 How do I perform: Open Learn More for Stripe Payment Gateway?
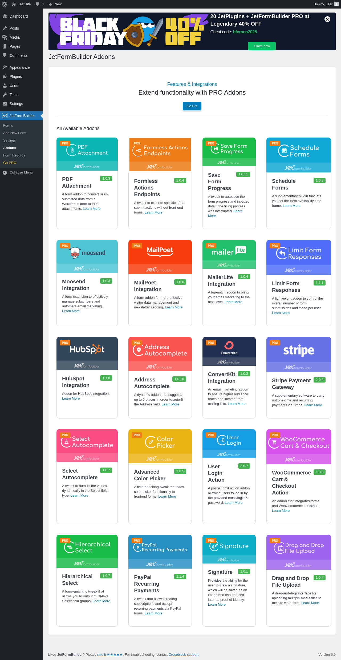313,405
